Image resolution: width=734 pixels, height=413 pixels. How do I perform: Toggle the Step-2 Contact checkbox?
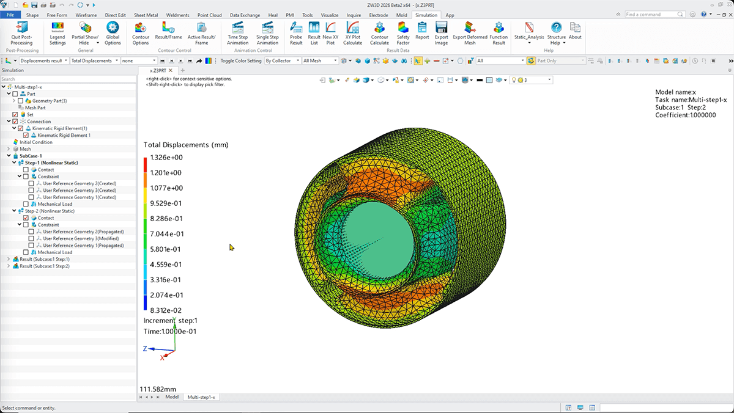click(25, 218)
